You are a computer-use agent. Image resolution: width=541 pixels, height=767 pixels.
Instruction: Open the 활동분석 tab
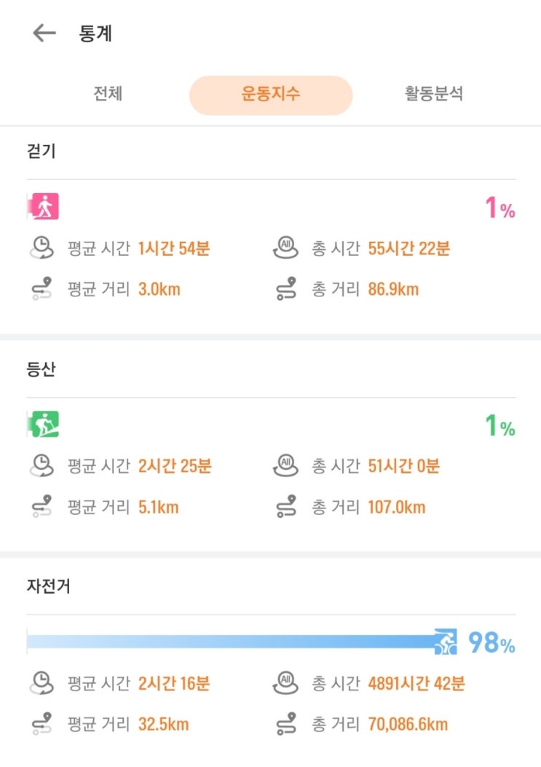click(434, 94)
